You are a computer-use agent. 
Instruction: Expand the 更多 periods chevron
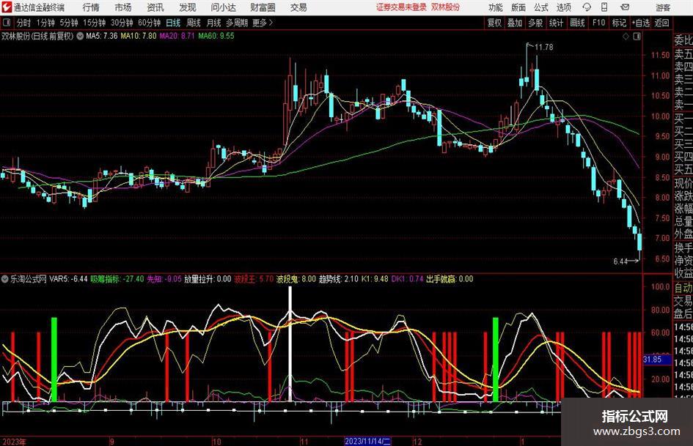click(x=271, y=23)
